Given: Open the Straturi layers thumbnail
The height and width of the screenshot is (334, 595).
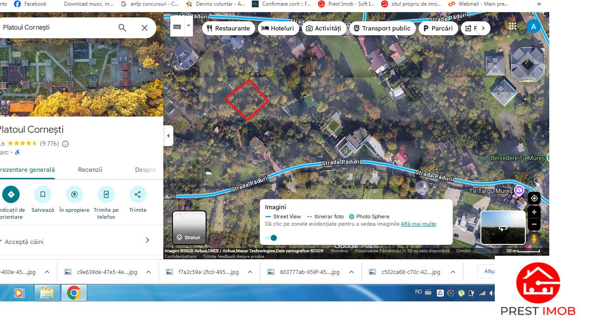Looking at the screenshot, I should pyautogui.click(x=189, y=227).
